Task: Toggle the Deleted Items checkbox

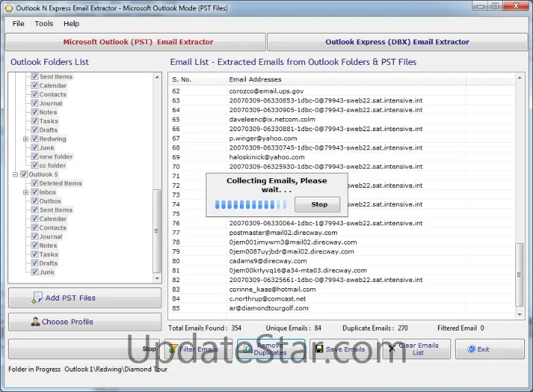Action: pos(34,183)
